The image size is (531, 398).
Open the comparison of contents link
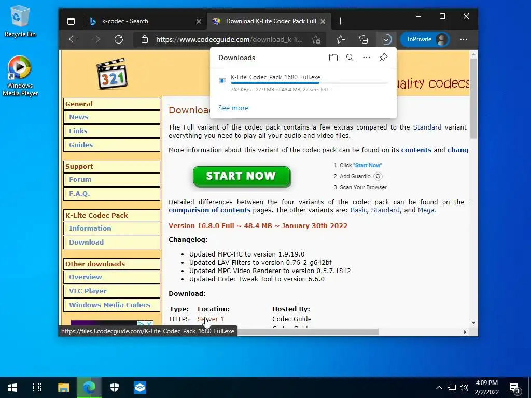[209, 210]
